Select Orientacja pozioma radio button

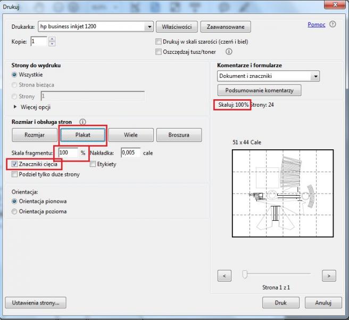tap(14, 212)
